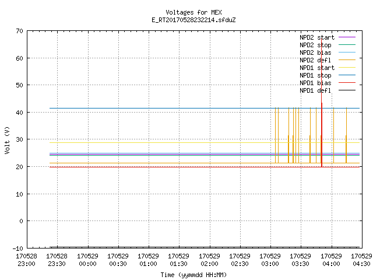The height and width of the screenshot is (280, 373).
Task: Click the x-axis tick 170529 02:30
Action: click(x=240, y=260)
